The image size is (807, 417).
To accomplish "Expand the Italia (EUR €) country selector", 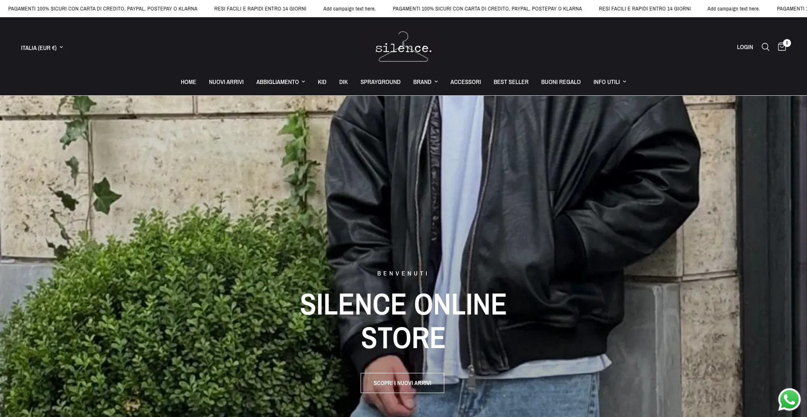I will coord(42,48).
